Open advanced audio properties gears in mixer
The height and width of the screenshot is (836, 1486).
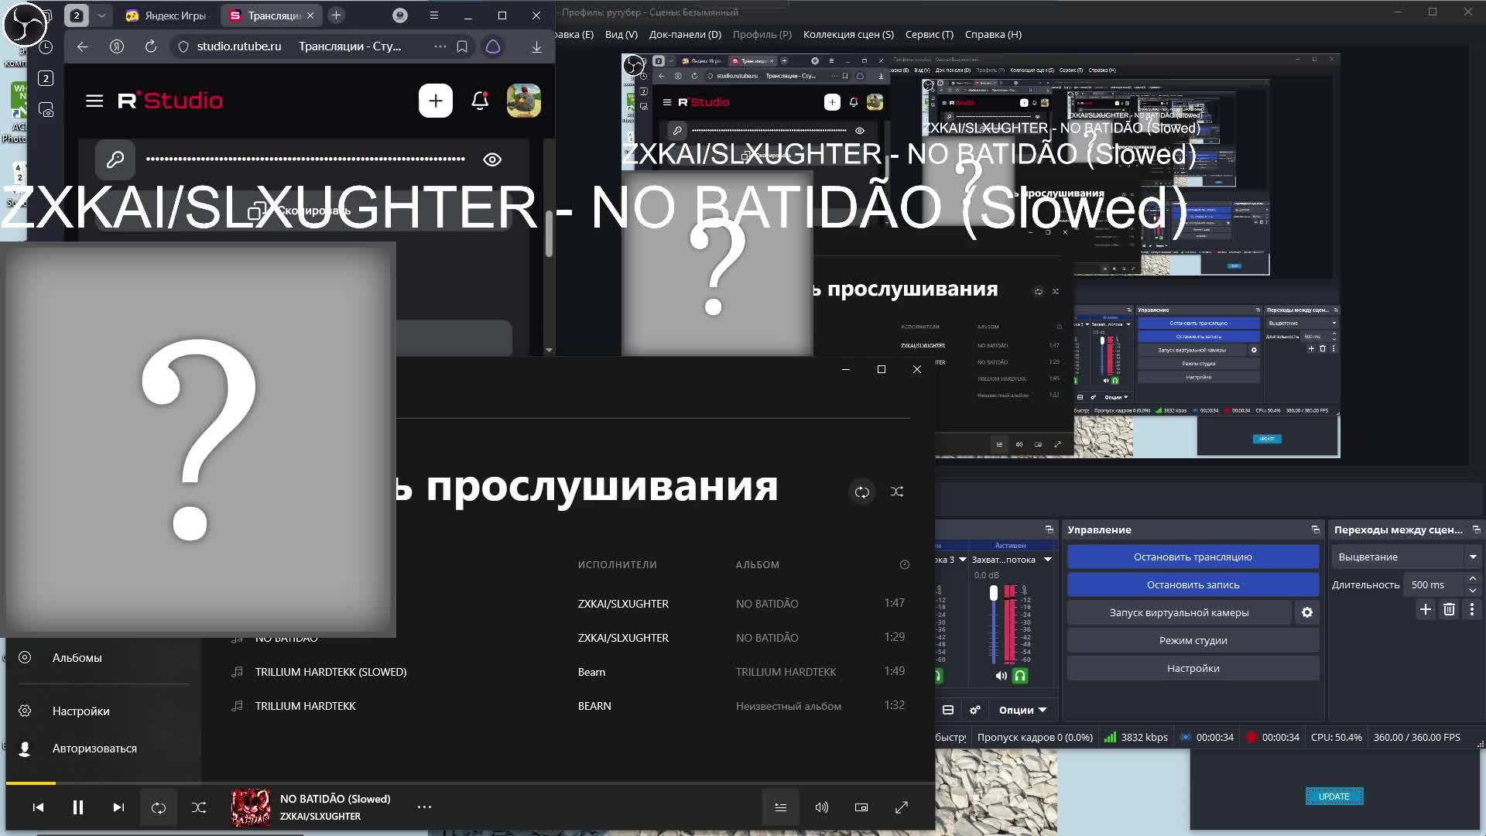(975, 710)
